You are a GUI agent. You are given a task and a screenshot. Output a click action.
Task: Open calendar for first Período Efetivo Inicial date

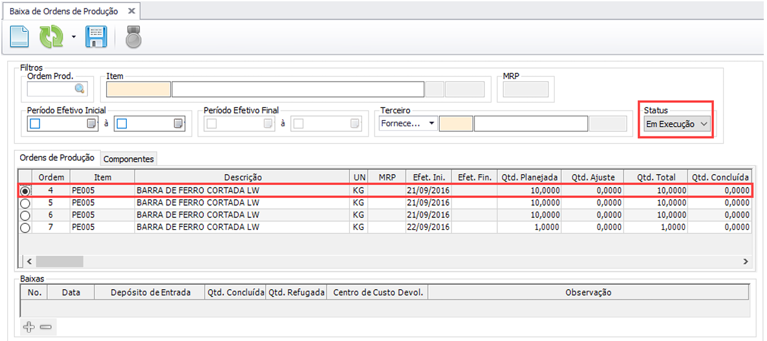(x=92, y=124)
